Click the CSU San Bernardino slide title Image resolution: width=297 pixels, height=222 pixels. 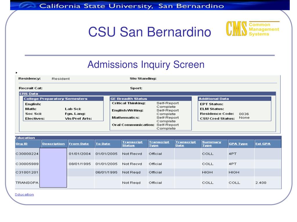tap(150, 32)
